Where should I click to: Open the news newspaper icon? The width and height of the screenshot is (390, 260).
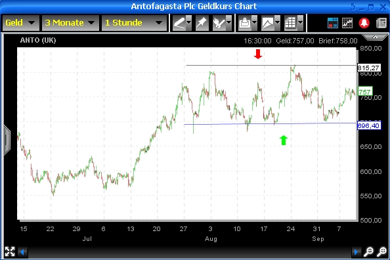pos(381,23)
